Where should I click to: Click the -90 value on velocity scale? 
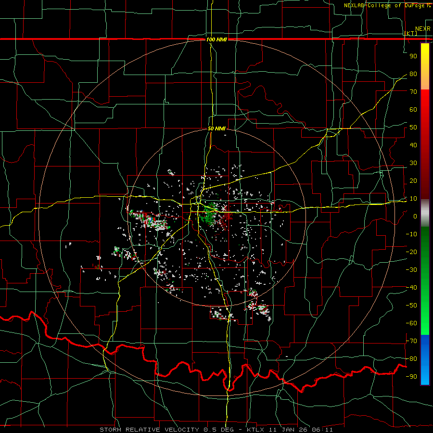click(411, 377)
